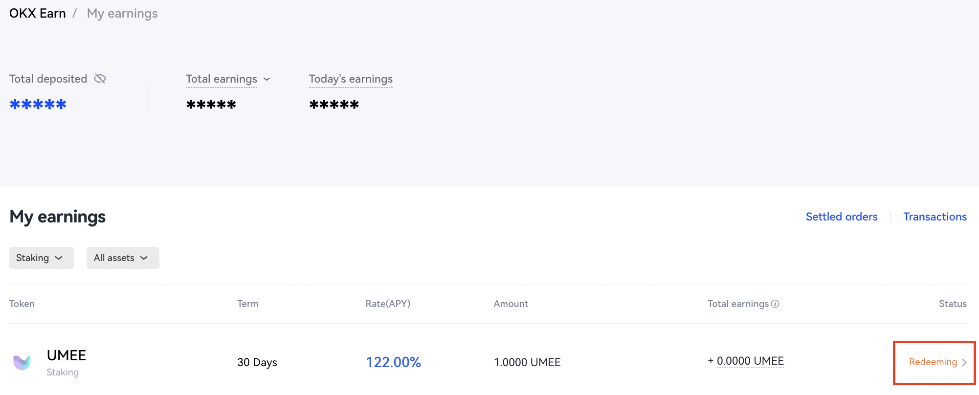Click the Amount column header
979x395 pixels.
(511, 304)
